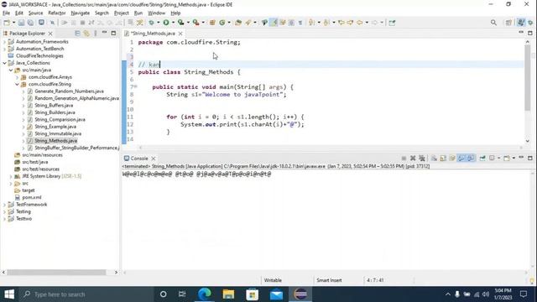Toggle Show Console on Standard Error Change
Viewport: 537px width, 302px height.
(471, 159)
